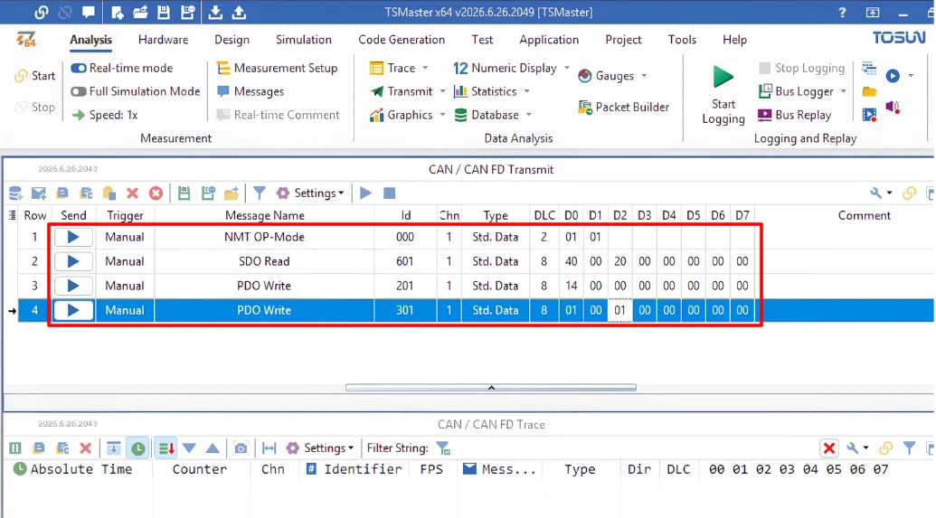
Task: Switch to the Design ribbon tab
Action: (x=232, y=40)
